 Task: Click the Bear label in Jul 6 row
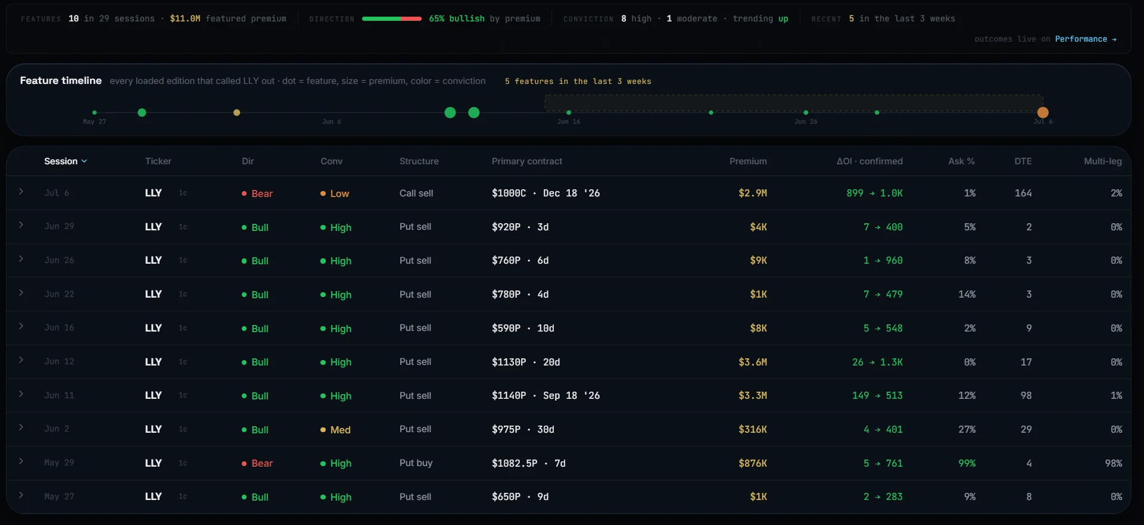257,193
